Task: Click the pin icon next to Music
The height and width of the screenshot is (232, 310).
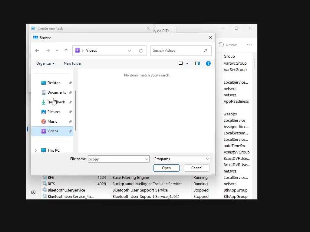Action: [x=70, y=121]
